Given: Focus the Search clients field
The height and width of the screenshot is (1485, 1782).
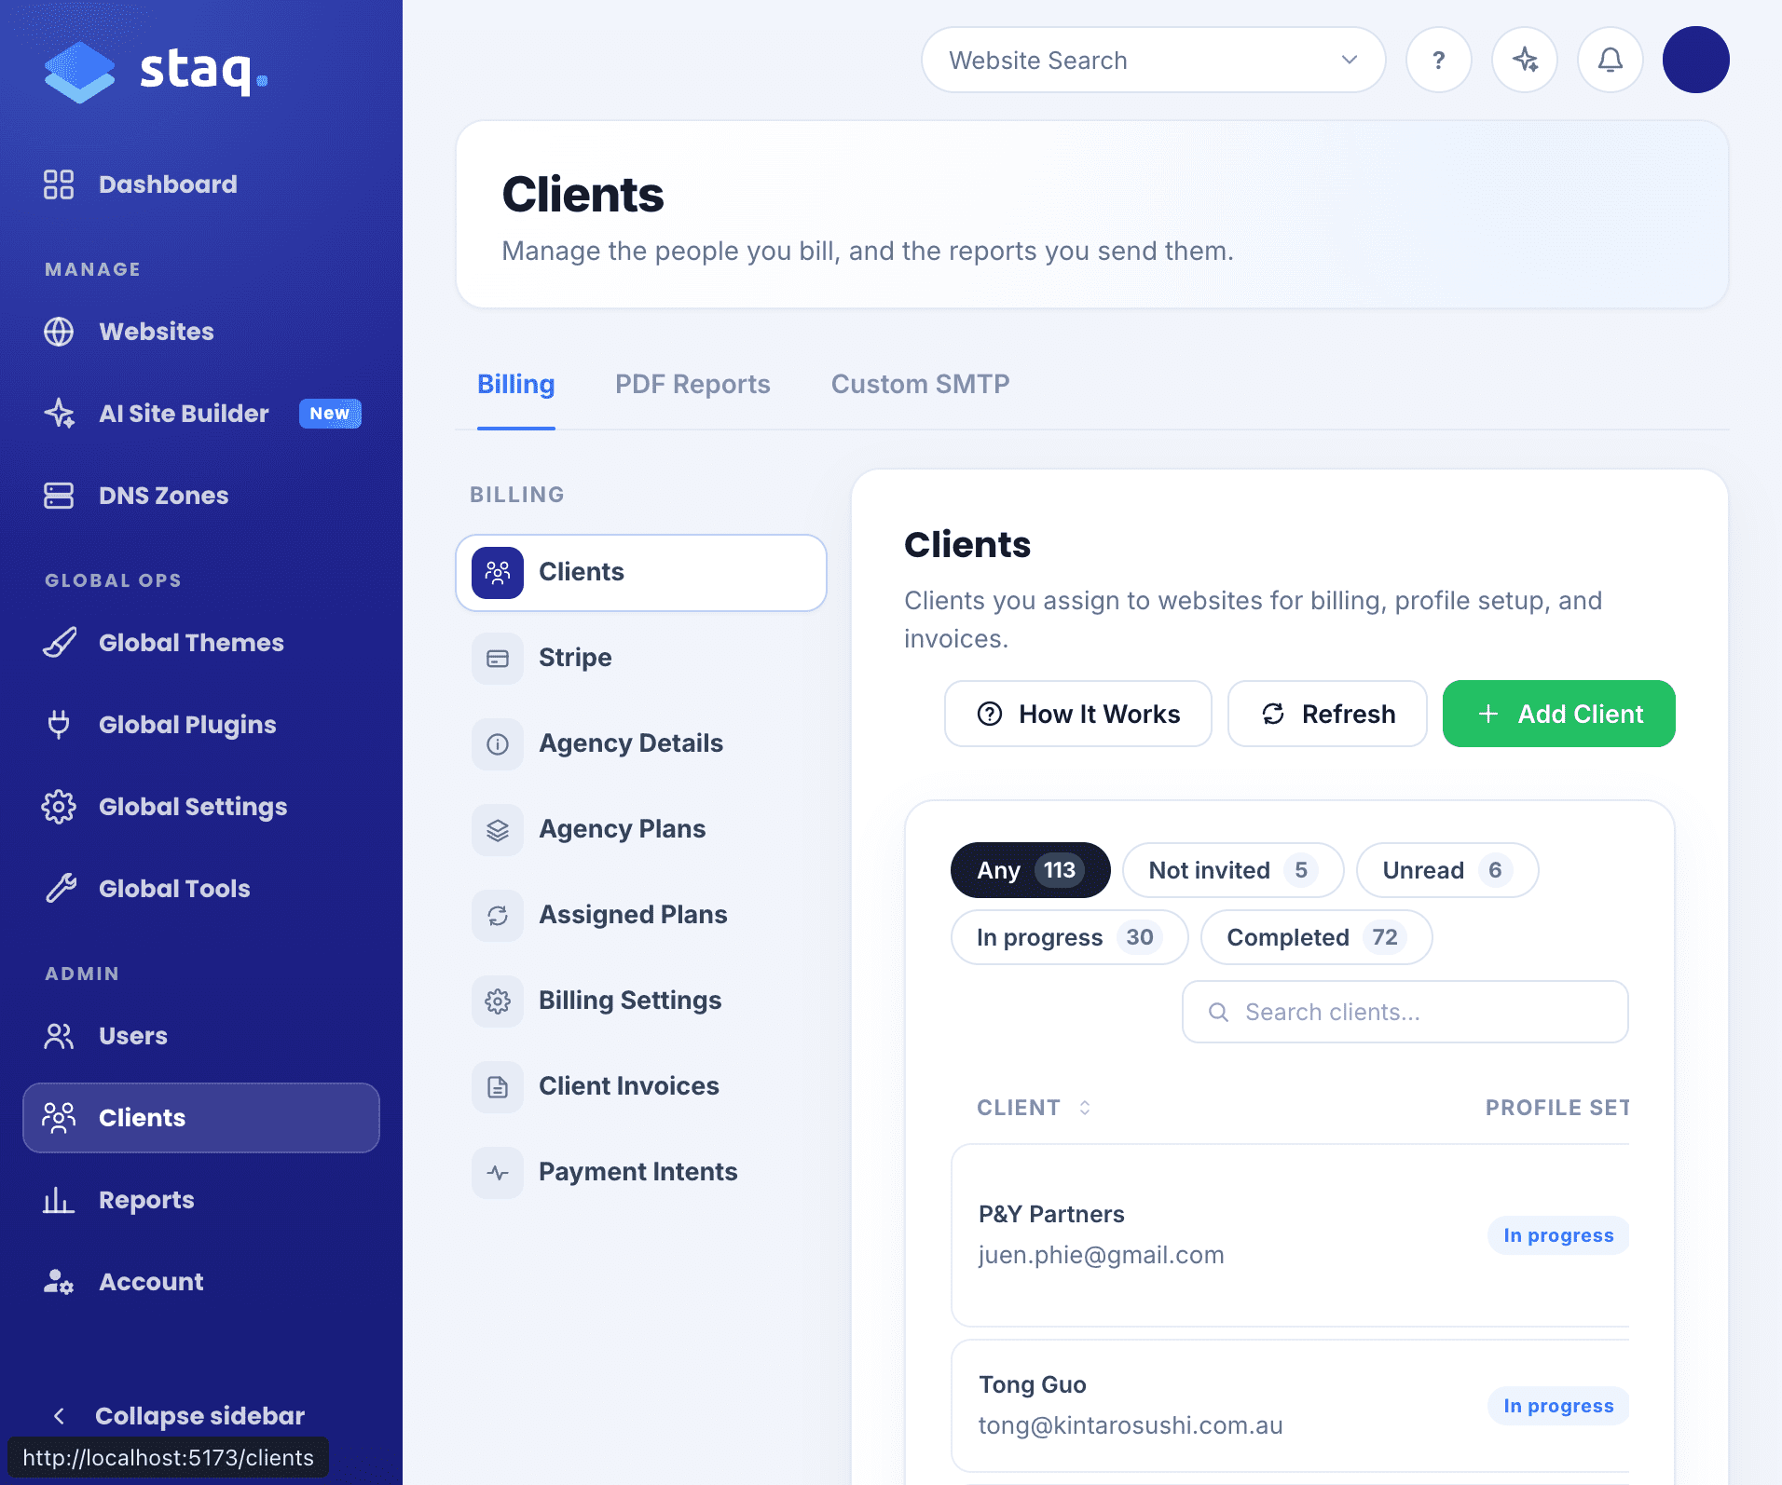Looking at the screenshot, I should [1405, 1012].
